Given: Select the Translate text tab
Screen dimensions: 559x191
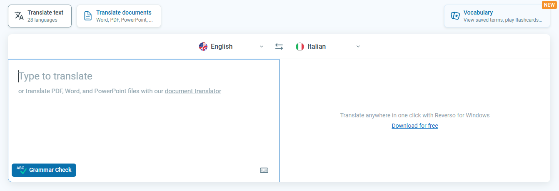Looking at the screenshot, I should 40,16.
